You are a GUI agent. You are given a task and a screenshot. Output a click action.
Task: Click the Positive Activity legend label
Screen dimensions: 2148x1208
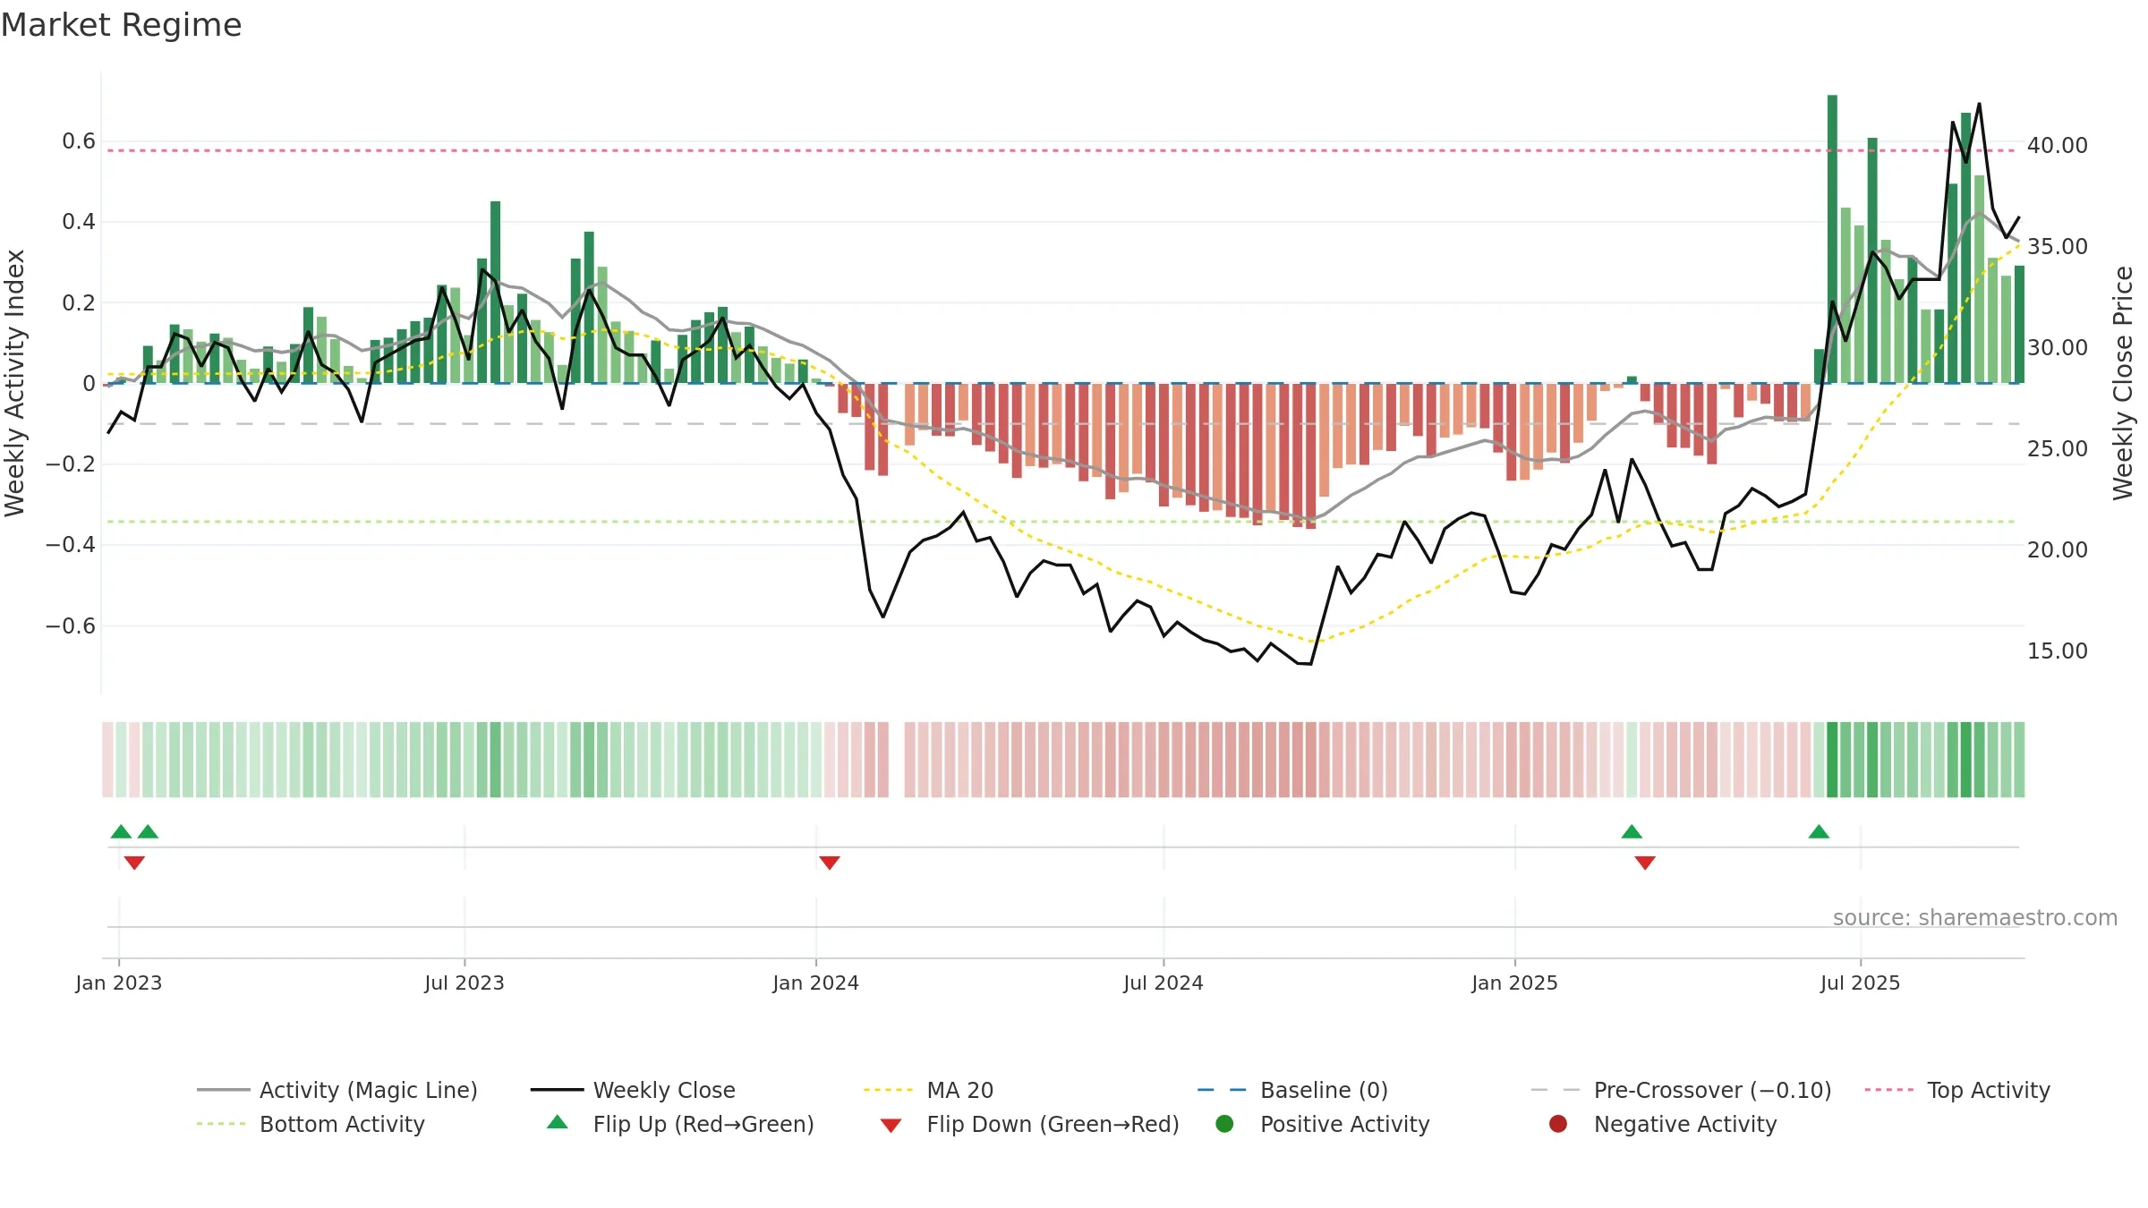pyautogui.click(x=1344, y=1124)
